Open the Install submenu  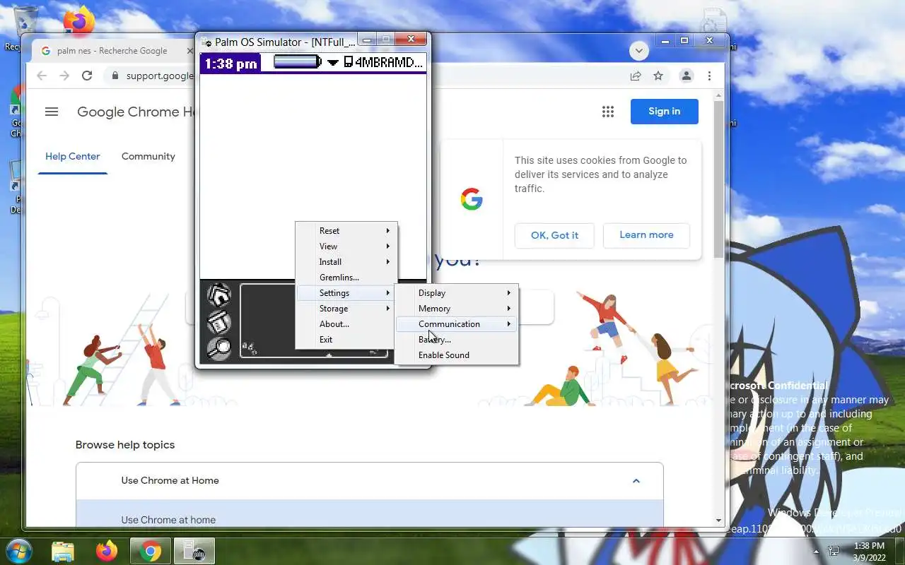point(346,262)
